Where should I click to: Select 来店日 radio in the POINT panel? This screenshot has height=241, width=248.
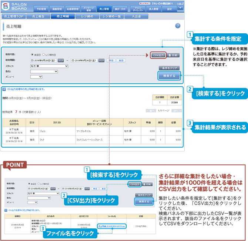pos(29,184)
